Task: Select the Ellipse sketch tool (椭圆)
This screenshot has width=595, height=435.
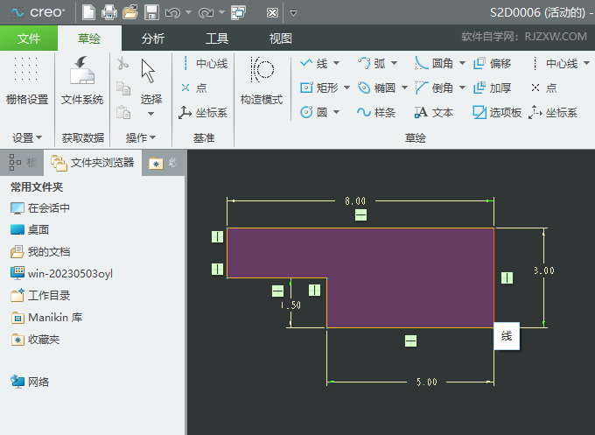Action: click(377, 88)
